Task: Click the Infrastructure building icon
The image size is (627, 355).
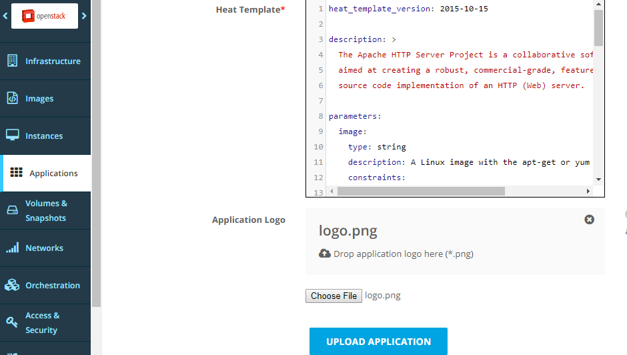Action: 12,61
